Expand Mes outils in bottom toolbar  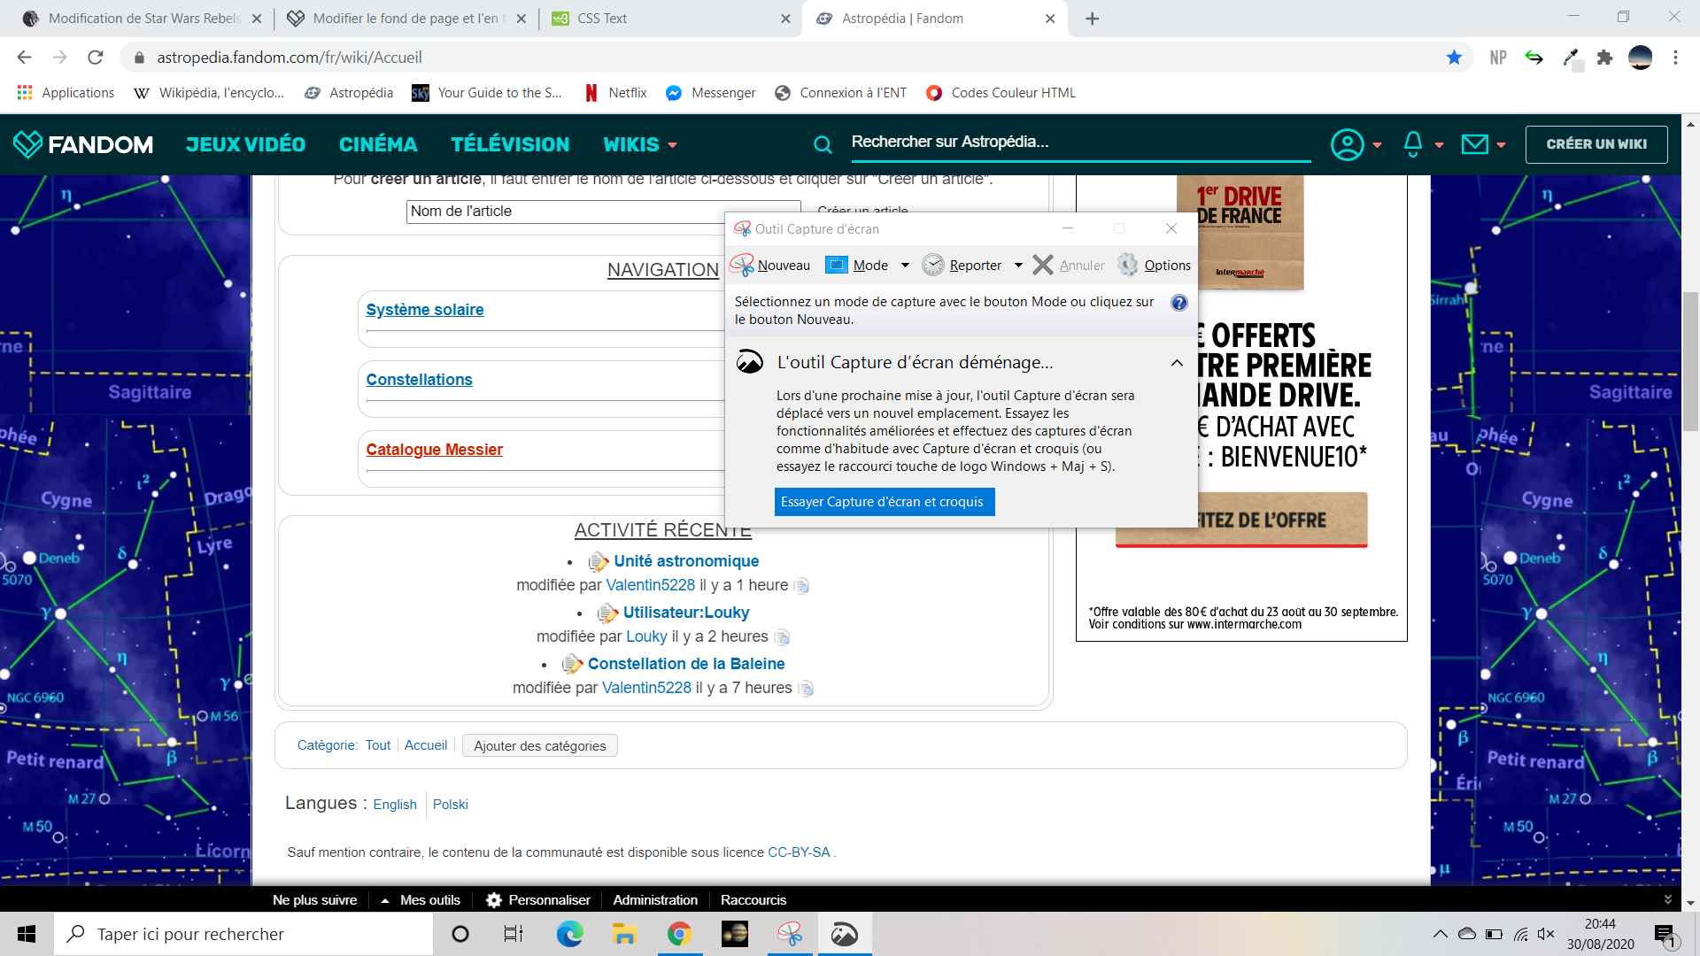(420, 899)
